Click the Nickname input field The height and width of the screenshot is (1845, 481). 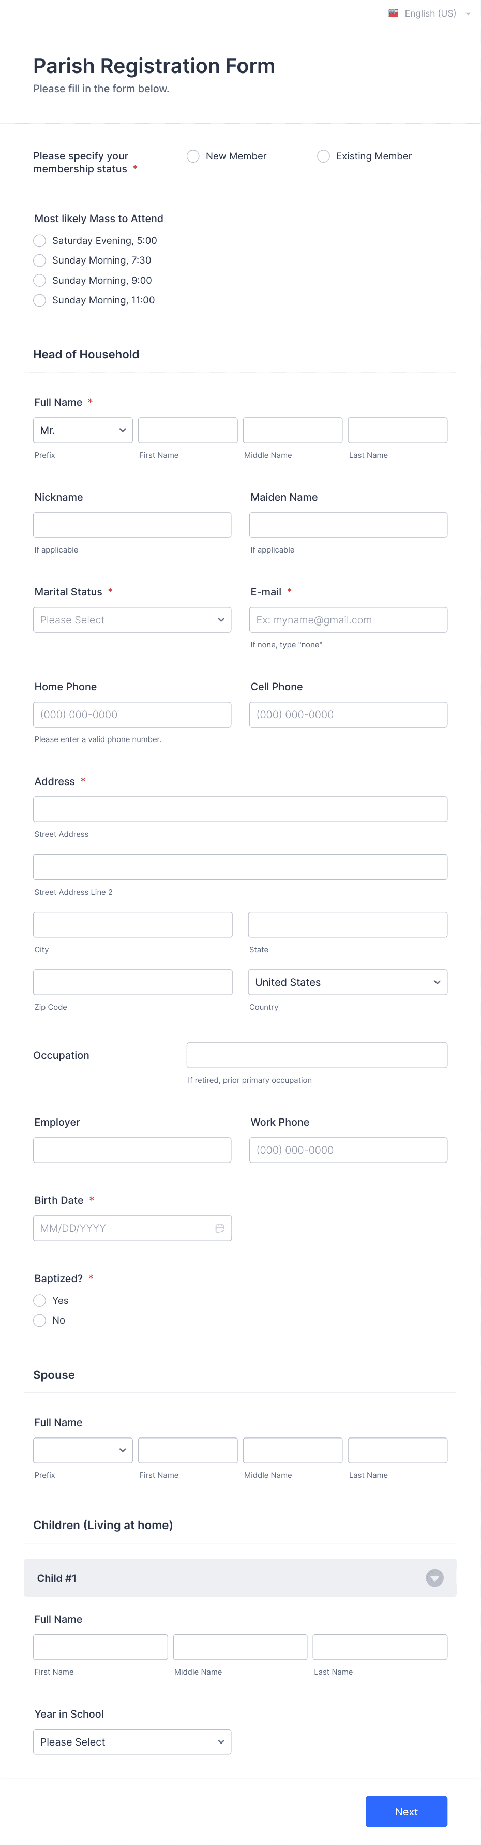click(x=132, y=524)
